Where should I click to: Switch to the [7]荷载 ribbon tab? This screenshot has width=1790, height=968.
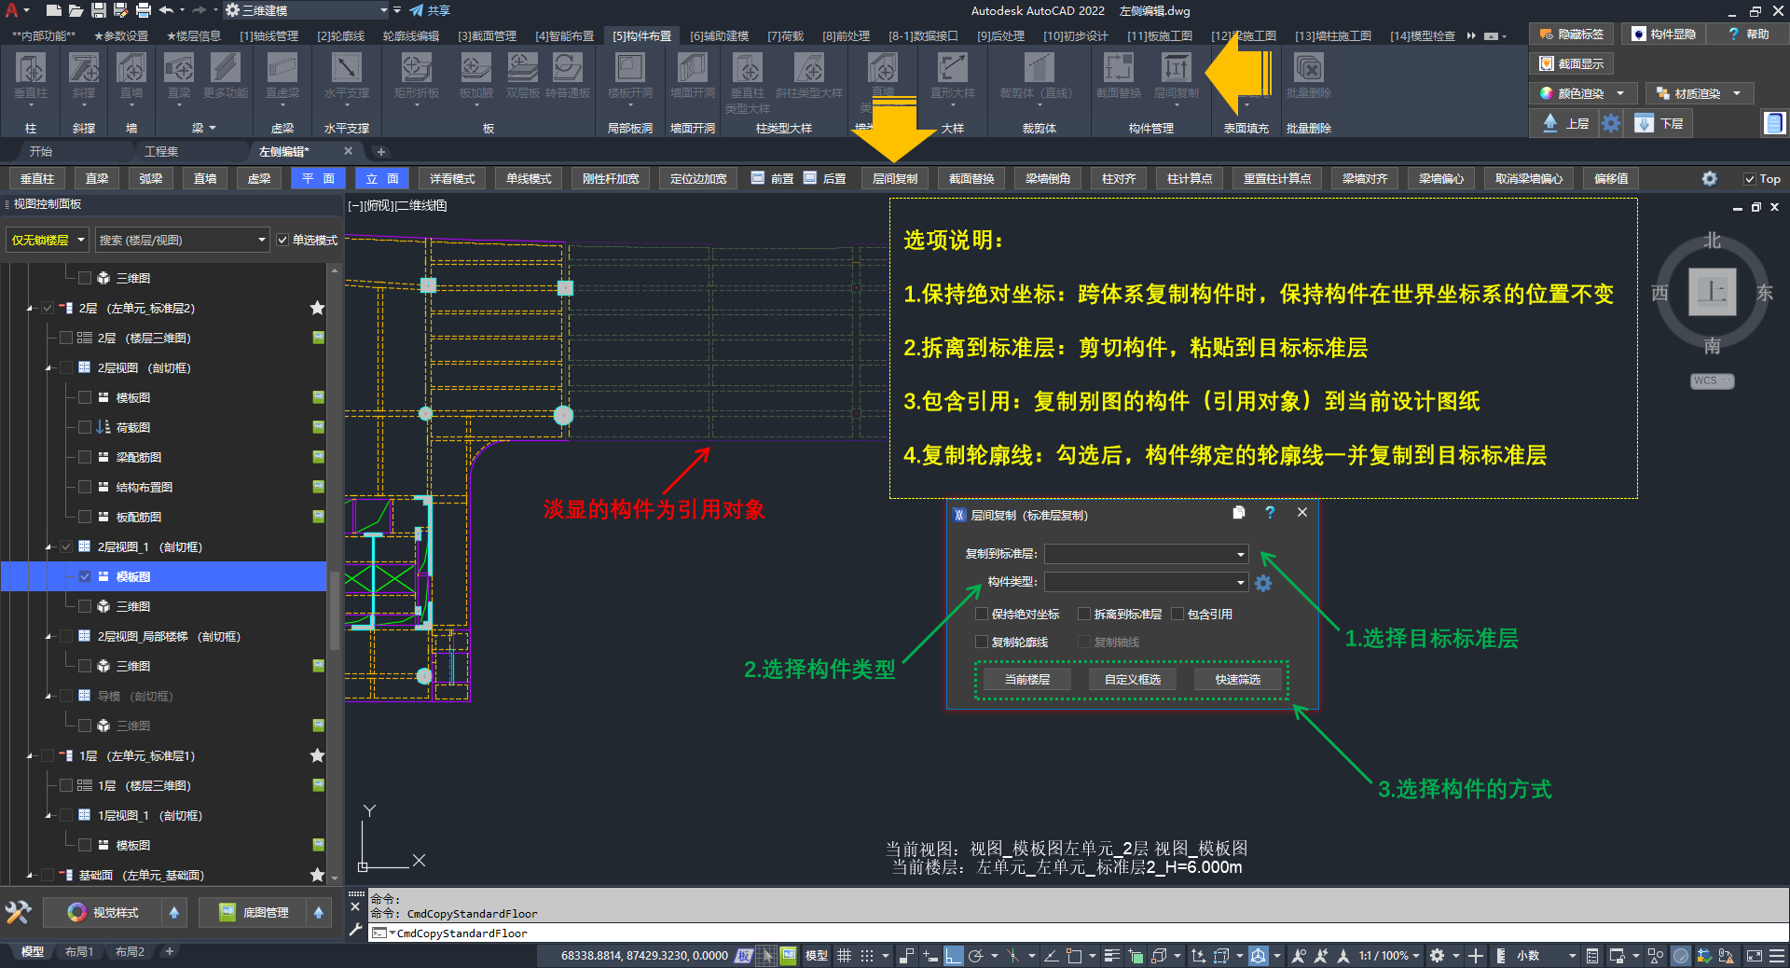[x=785, y=35]
